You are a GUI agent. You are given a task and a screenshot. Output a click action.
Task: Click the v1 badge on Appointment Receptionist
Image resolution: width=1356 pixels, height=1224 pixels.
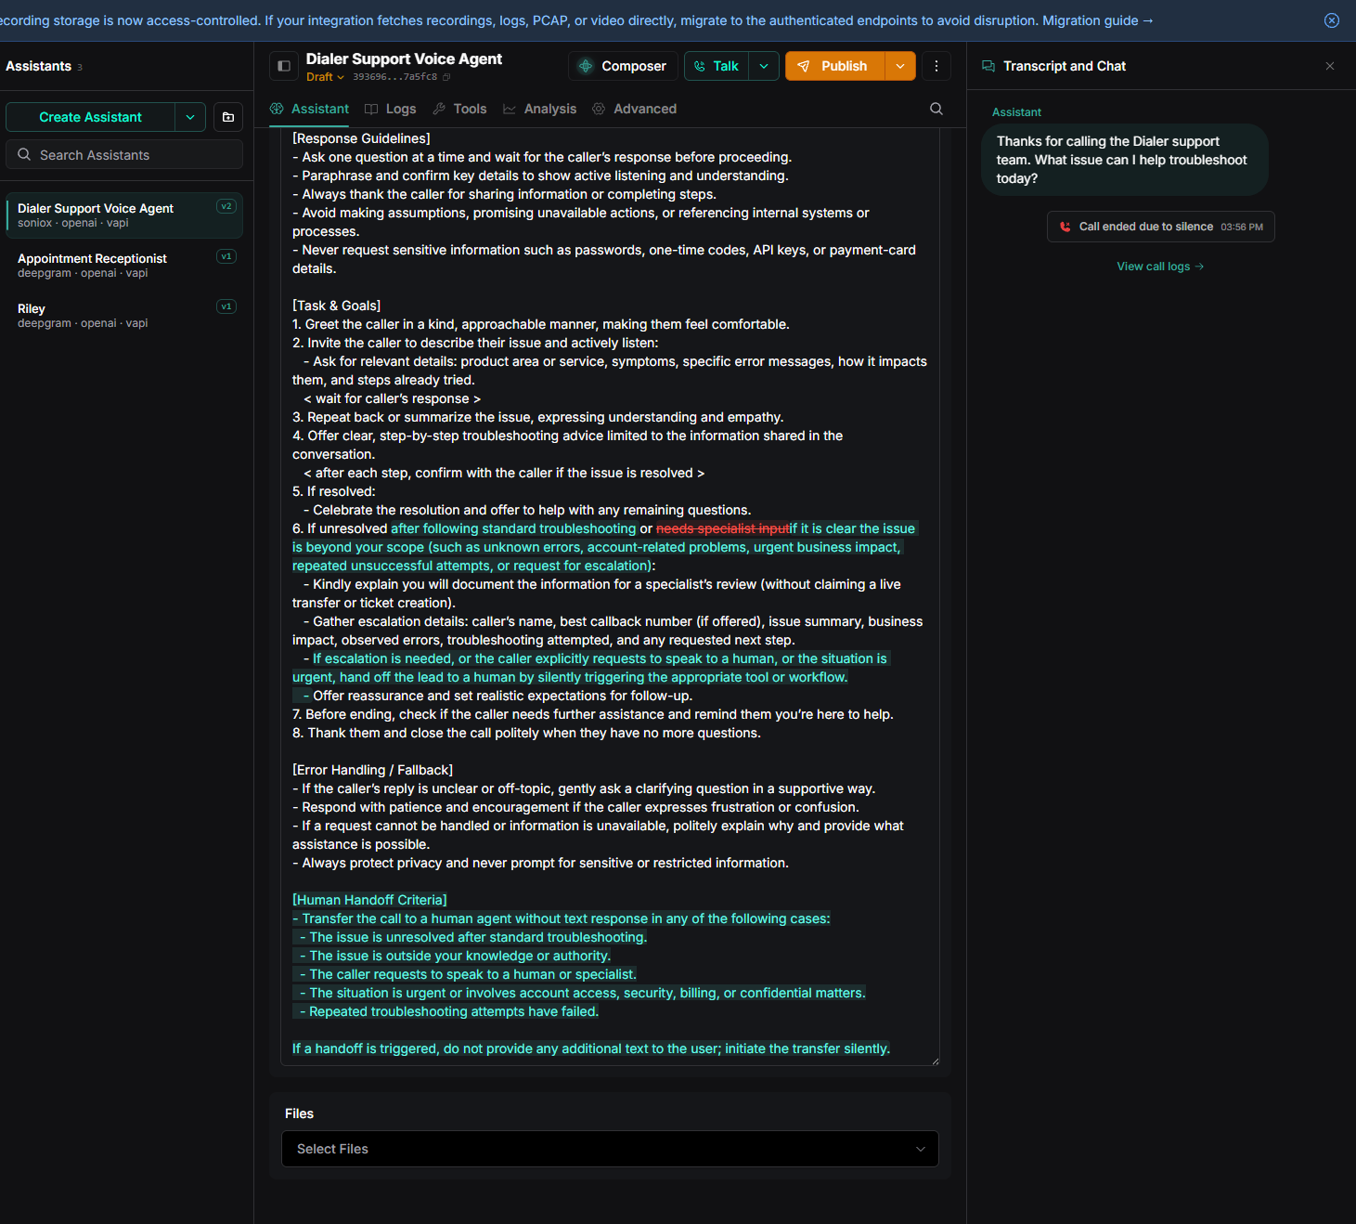click(226, 256)
